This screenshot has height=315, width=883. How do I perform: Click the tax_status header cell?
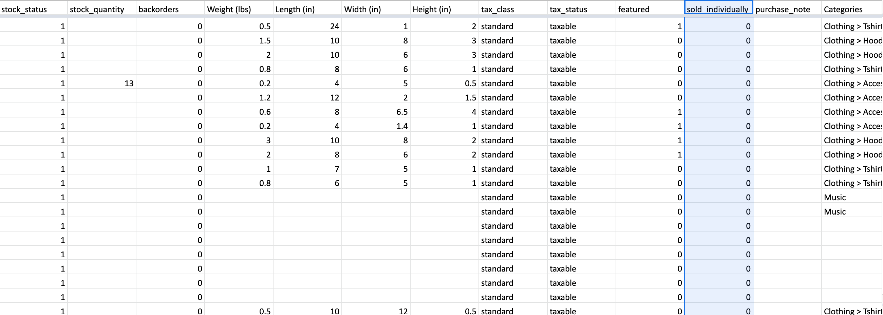(x=582, y=9)
